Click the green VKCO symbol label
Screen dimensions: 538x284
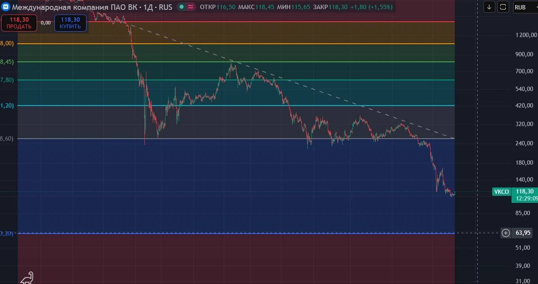click(x=501, y=192)
